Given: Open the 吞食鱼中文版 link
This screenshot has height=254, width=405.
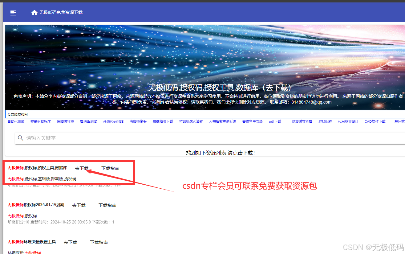Looking at the screenshot, I should point(253,122).
